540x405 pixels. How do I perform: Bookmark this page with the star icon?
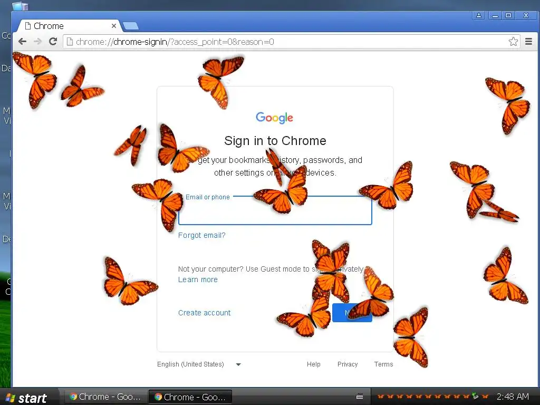pos(513,42)
